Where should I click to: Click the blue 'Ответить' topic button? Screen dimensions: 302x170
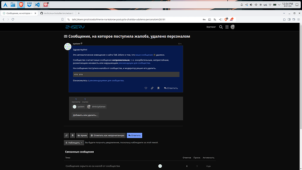134,135
